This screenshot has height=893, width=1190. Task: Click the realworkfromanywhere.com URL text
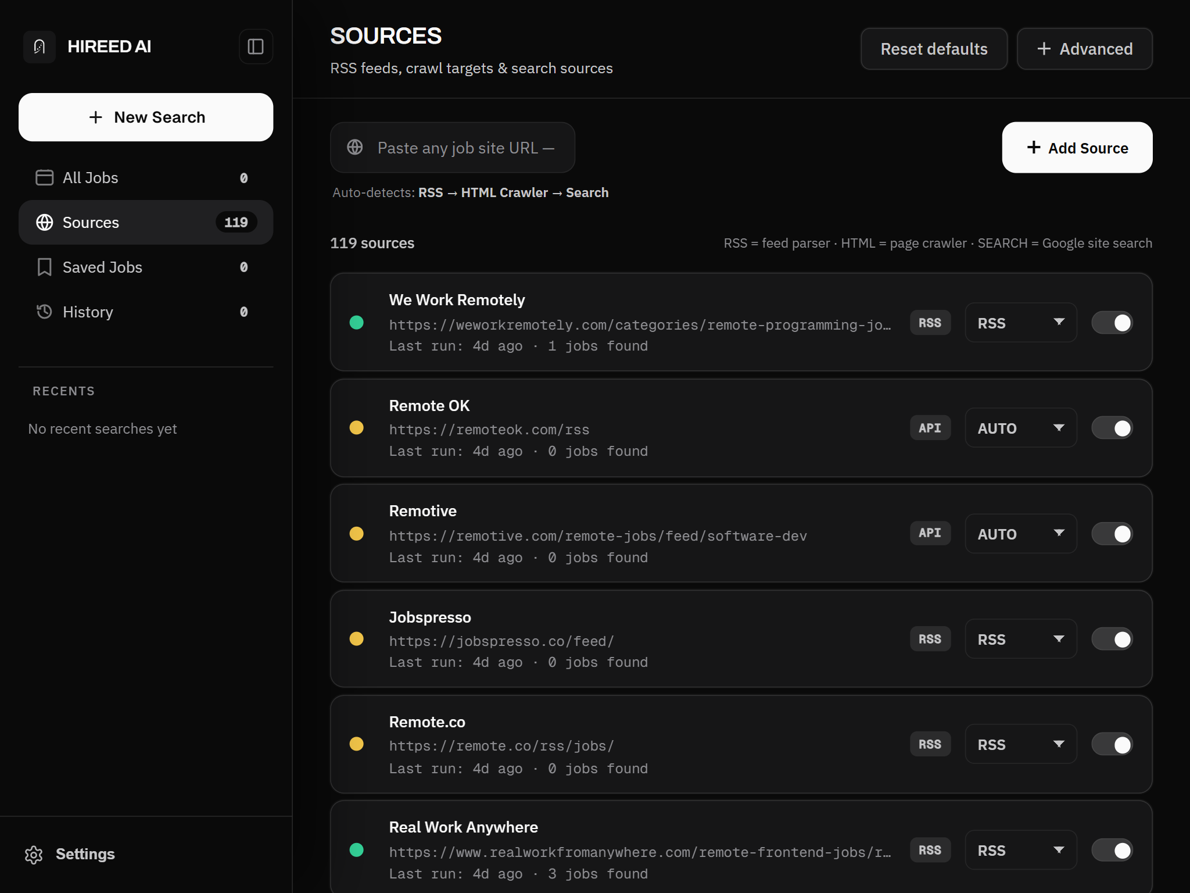[x=640, y=852]
